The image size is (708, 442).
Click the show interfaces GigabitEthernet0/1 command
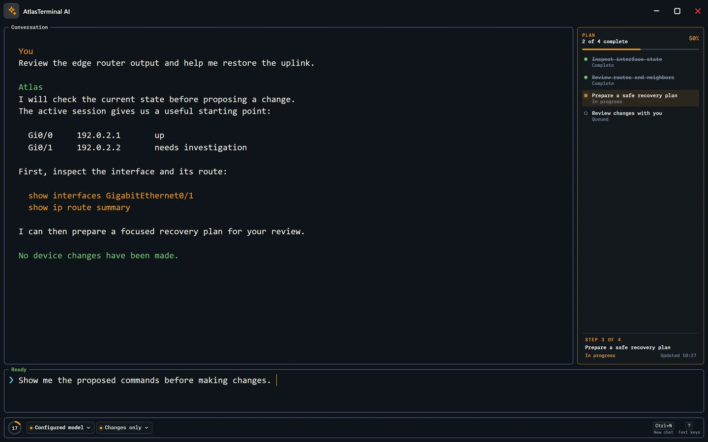coord(111,195)
